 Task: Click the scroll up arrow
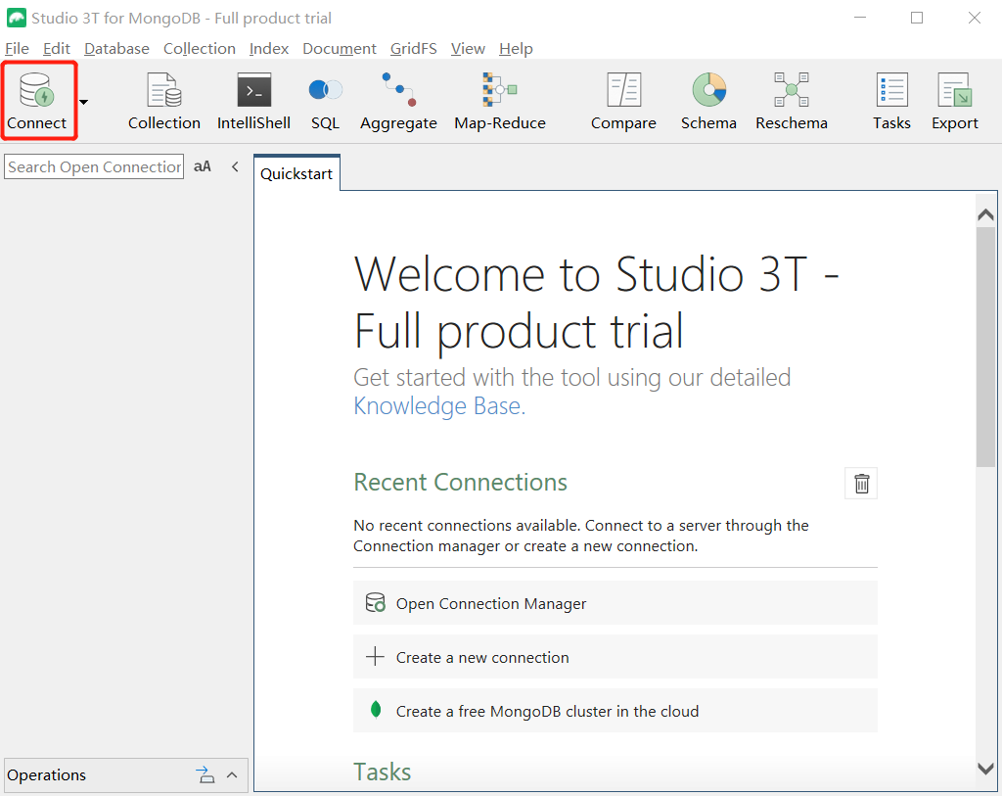pyautogui.click(x=985, y=214)
